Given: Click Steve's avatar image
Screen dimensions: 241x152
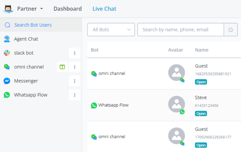Looking at the screenshot, I should [176, 105].
